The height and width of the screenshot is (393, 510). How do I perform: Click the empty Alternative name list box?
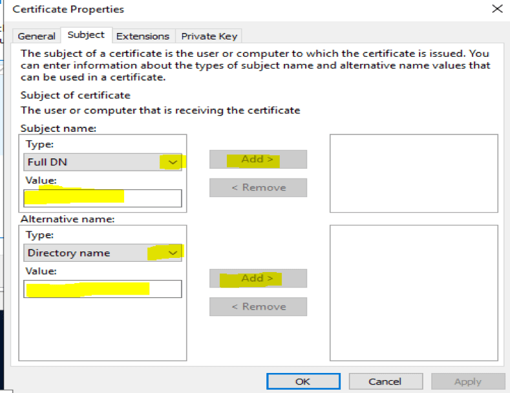click(414, 292)
